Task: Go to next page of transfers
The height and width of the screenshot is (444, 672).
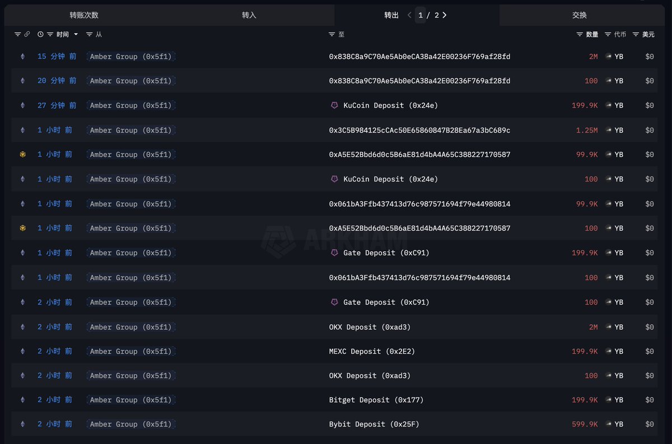Action: [x=445, y=15]
